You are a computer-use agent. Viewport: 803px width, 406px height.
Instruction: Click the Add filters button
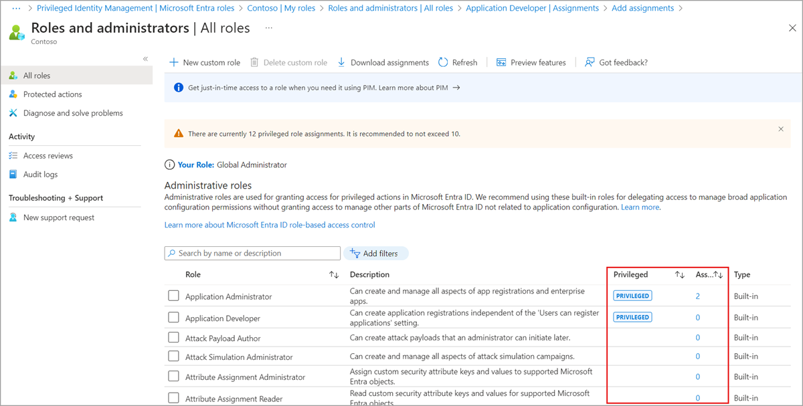[376, 253]
